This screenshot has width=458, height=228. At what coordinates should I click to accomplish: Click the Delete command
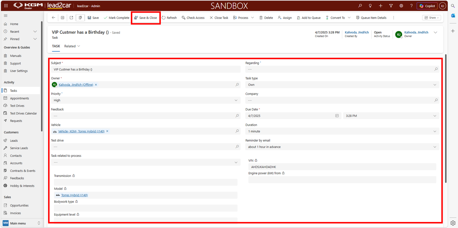(x=266, y=18)
